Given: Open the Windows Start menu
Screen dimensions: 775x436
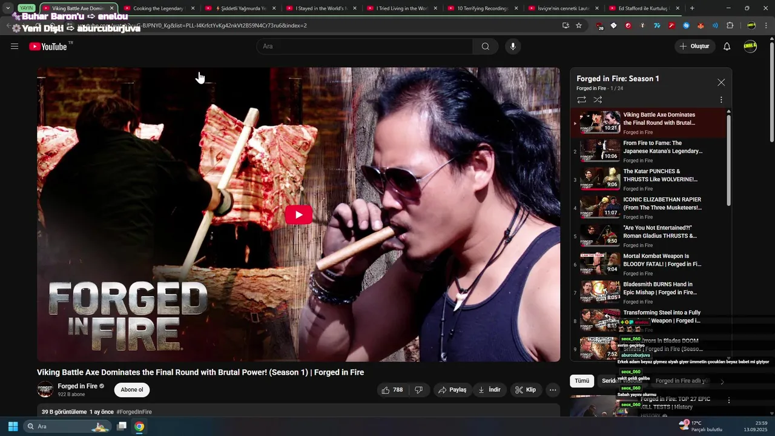Looking at the screenshot, I should 13,426.
